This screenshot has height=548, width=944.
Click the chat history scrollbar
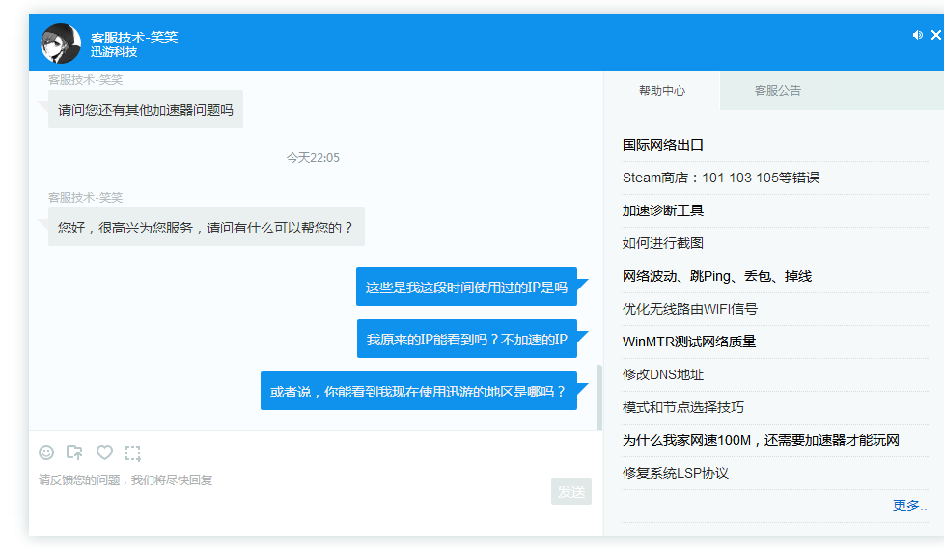point(598,396)
